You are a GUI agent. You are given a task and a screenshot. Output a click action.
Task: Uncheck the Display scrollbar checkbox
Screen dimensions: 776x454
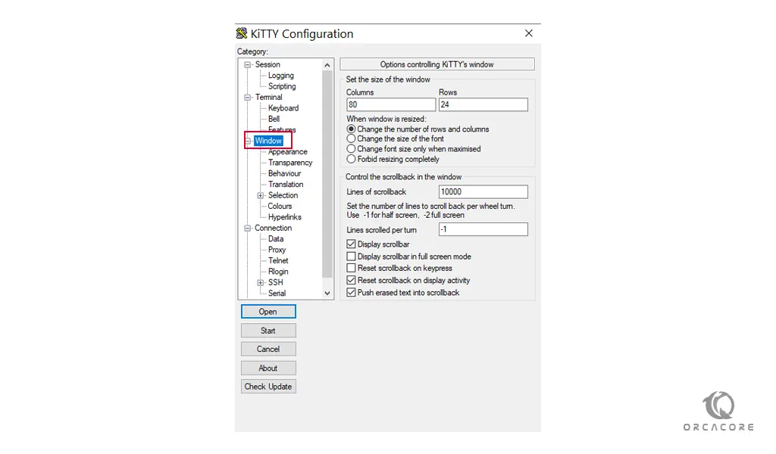pyautogui.click(x=351, y=244)
